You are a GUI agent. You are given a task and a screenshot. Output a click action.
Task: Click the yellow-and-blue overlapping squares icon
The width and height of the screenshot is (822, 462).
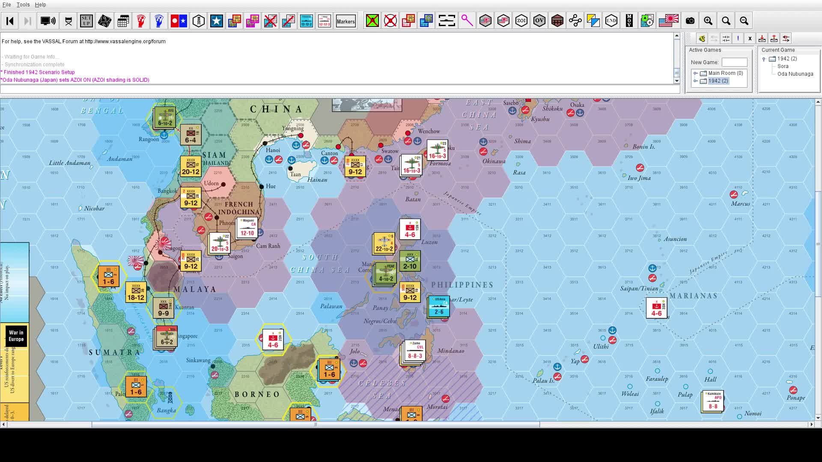[x=593, y=21]
